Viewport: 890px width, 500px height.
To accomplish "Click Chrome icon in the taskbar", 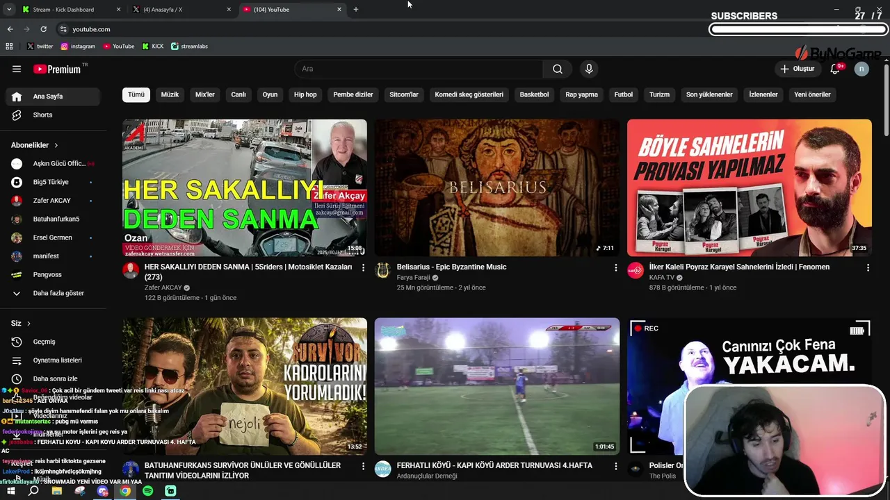I will [x=124, y=491].
